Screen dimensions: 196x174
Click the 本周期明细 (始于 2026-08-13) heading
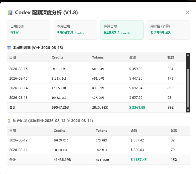[x=38, y=48]
